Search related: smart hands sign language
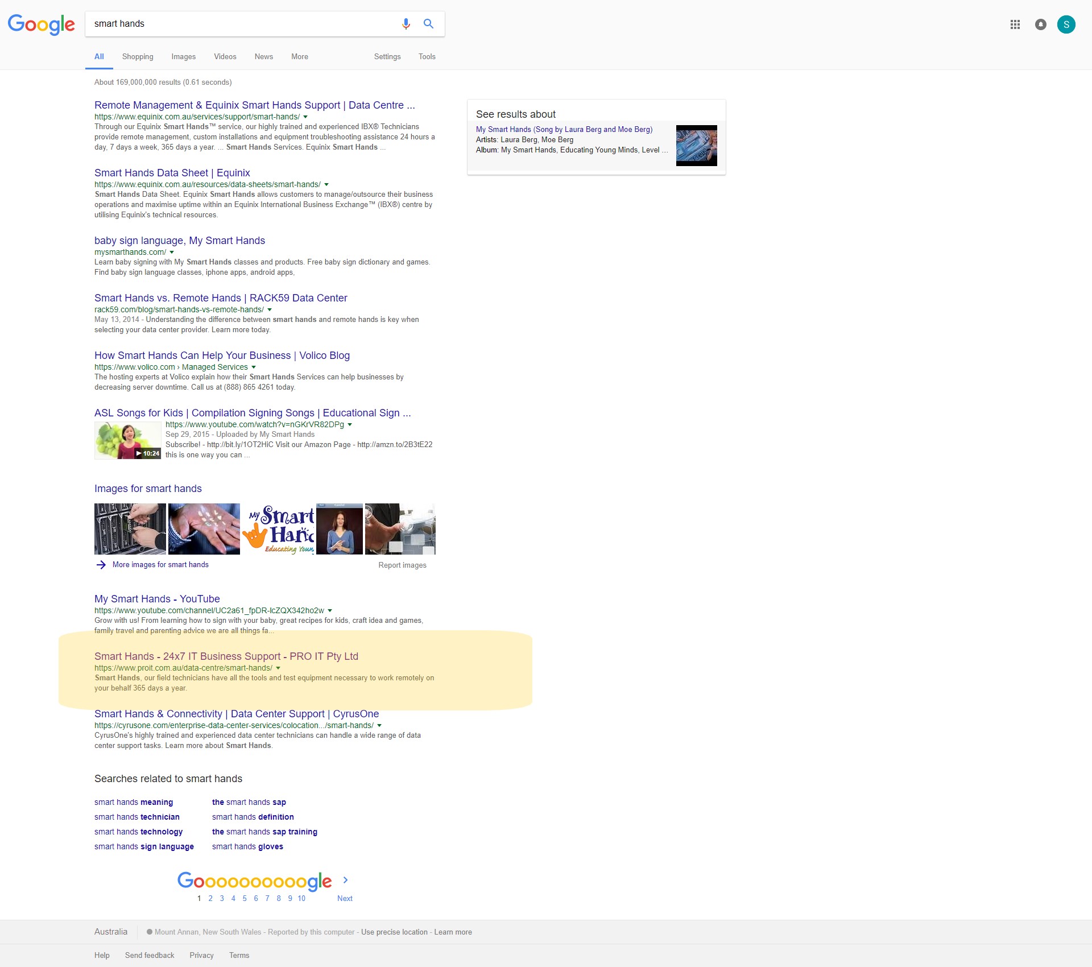This screenshot has height=967, width=1092. tap(144, 847)
